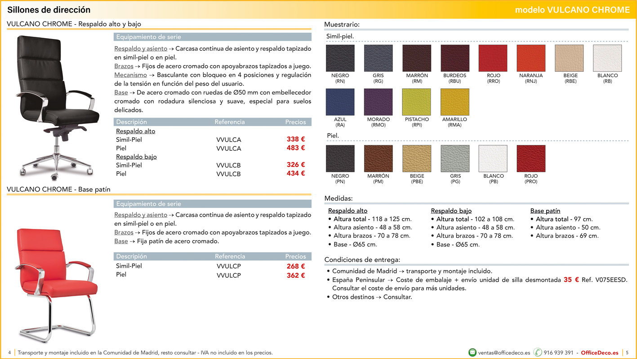Viewport: 637px width, 359px height.
Task: Select the Negro (RN) simil-piel swatch
Action: (x=340, y=58)
